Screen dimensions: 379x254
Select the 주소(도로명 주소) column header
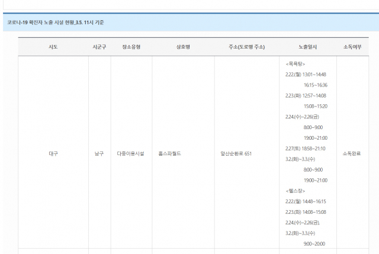click(247, 47)
